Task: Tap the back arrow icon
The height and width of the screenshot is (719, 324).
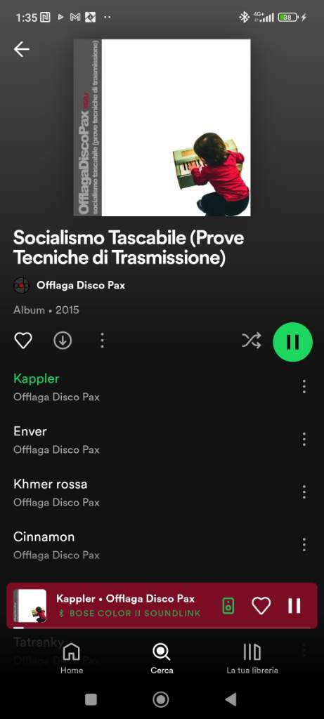Action: [22, 49]
